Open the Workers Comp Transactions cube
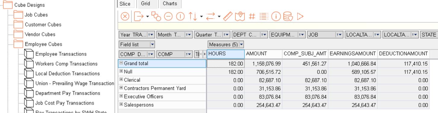 point(66,64)
